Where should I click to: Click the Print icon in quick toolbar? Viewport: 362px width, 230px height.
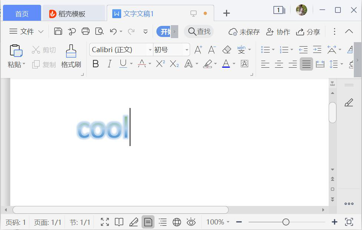(86, 31)
